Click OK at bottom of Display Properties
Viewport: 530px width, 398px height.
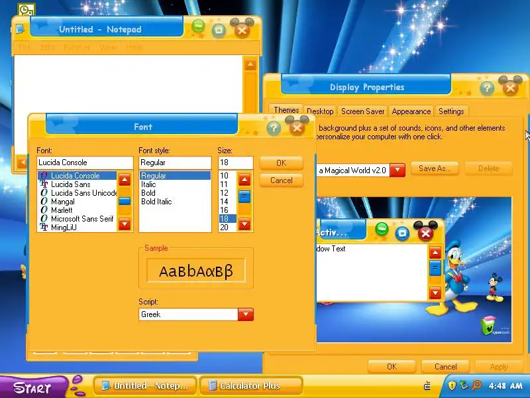(x=392, y=367)
